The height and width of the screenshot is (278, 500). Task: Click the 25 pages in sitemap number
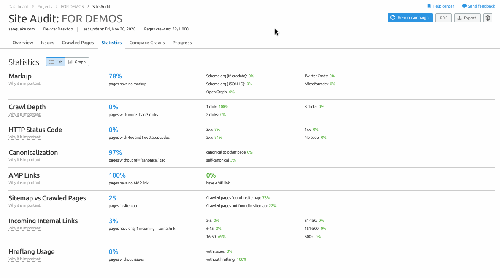point(112,198)
